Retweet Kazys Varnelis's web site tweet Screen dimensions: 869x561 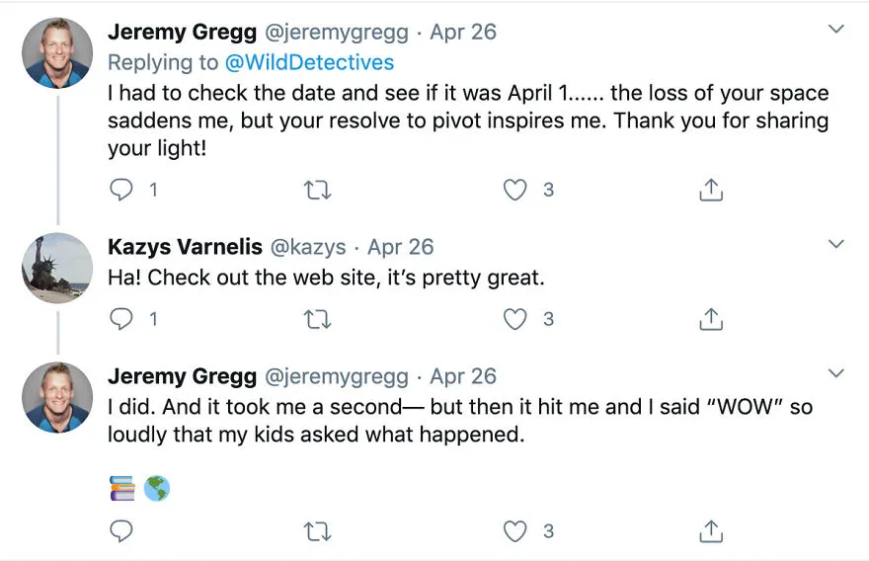click(318, 319)
